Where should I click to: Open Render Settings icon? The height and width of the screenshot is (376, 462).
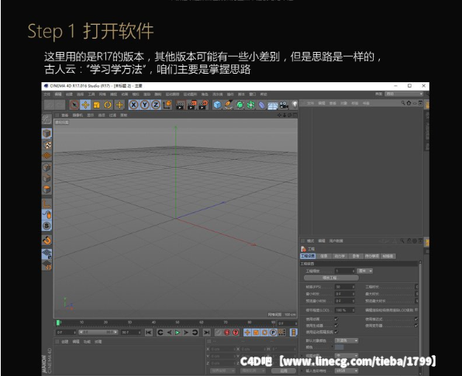pos(203,105)
